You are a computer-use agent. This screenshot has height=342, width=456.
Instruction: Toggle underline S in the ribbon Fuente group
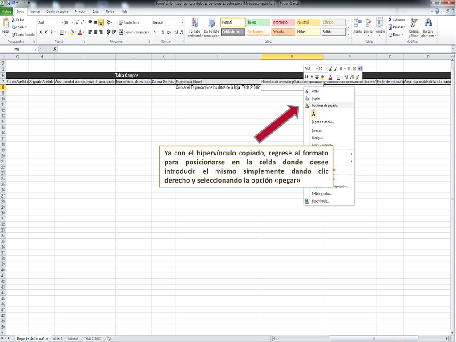tap(52, 32)
